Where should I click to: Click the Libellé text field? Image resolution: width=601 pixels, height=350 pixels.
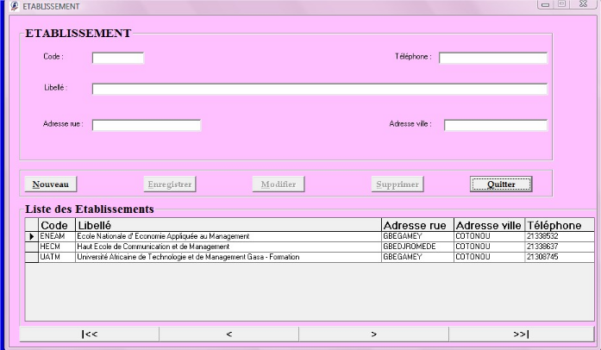click(319, 89)
